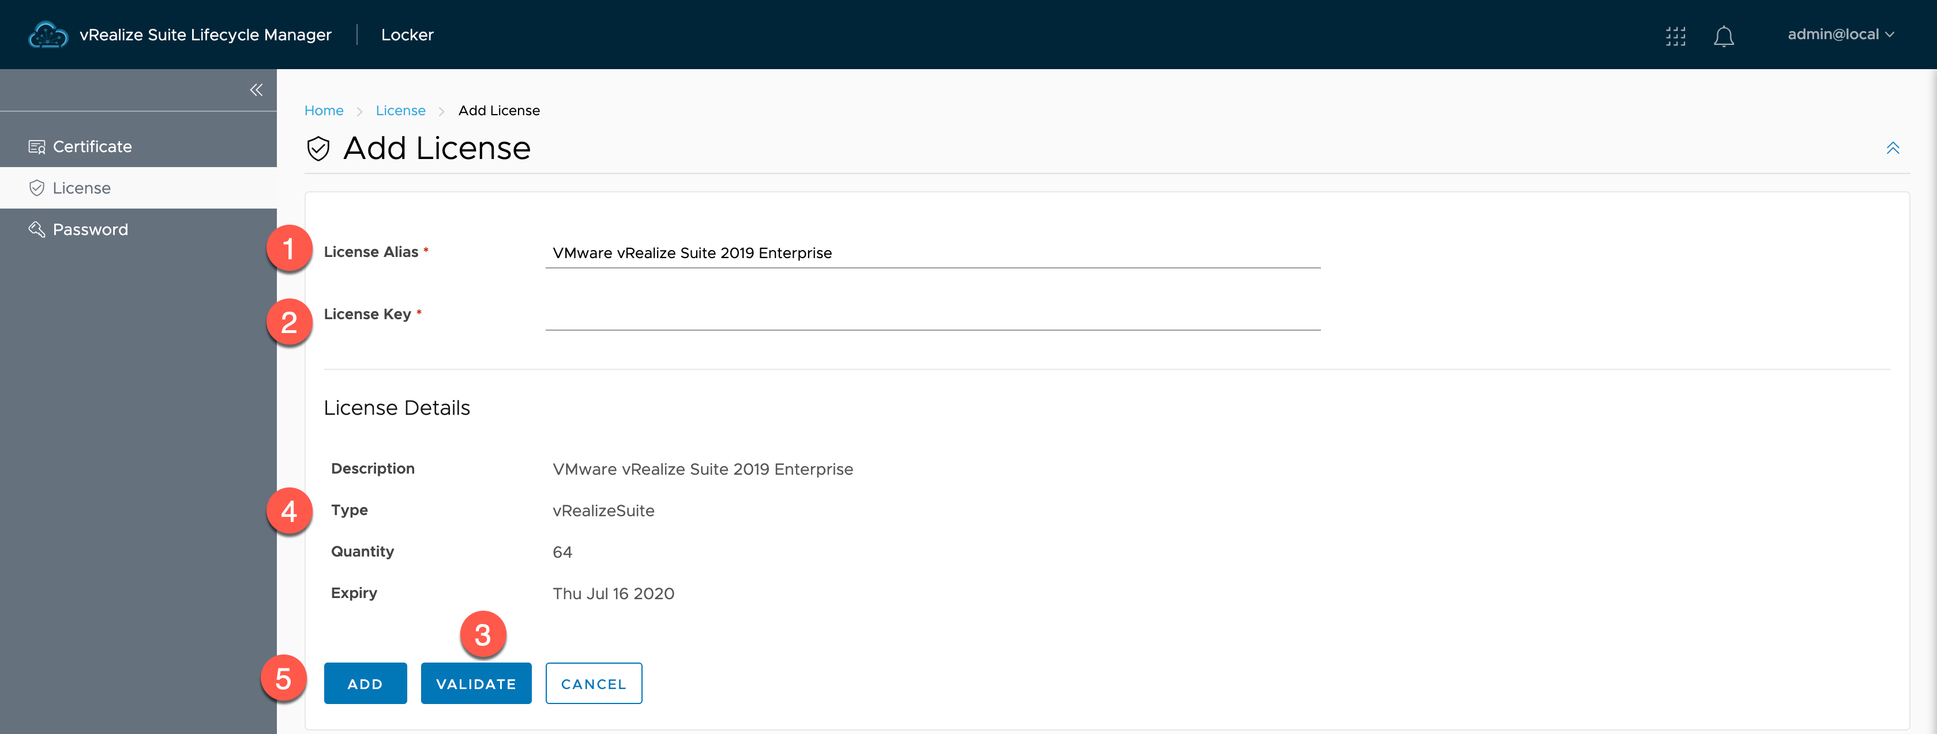Collapse the Add License form section
1937x734 pixels.
1893,148
